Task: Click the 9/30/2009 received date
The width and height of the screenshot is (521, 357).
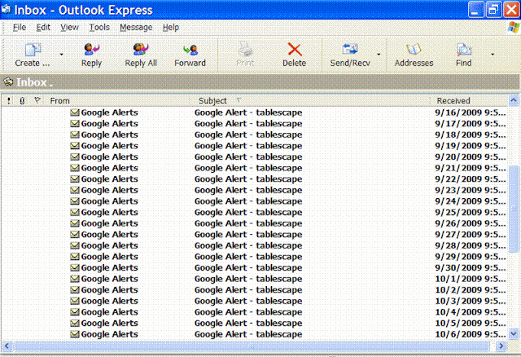Action: [471, 268]
